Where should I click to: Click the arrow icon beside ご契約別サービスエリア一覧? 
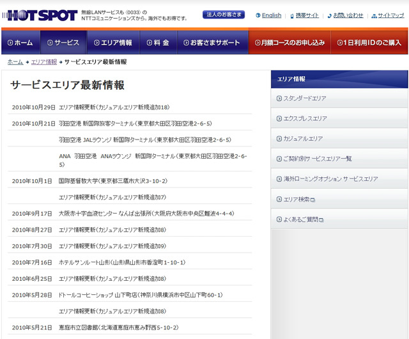(279, 159)
